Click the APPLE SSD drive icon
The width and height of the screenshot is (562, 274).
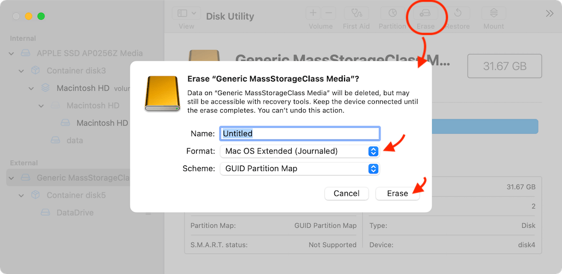click(x=25, y=53)
